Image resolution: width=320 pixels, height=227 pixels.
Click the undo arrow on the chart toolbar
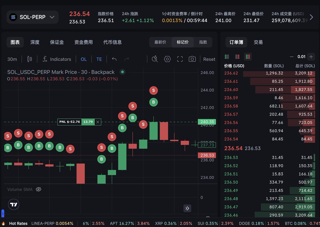click(x=114, y=59)
